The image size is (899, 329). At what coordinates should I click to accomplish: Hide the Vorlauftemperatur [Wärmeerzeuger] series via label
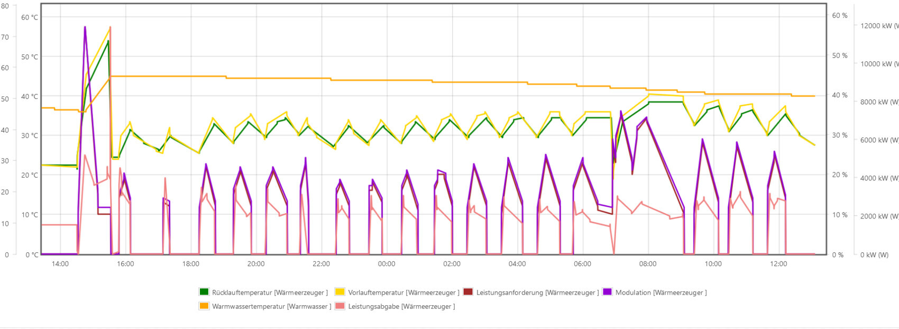click(x=403, y=293)
